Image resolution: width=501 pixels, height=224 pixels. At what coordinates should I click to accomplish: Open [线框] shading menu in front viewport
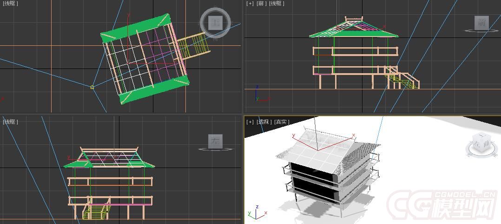point(277,4)
